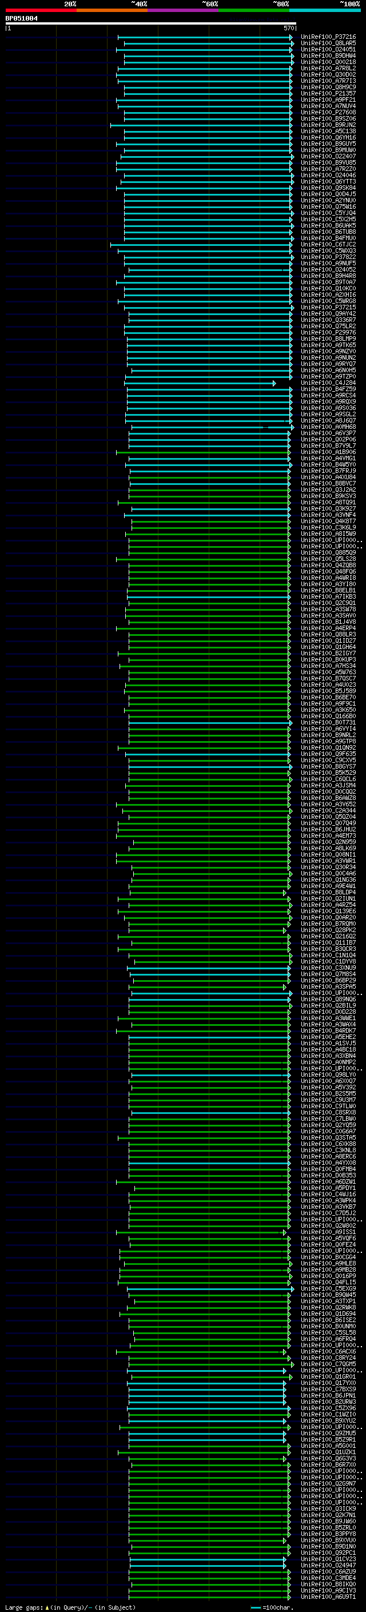366x1612 pixels.
Task: Click the label UniRef100_B9RJN2
Action: coord(328,125)
